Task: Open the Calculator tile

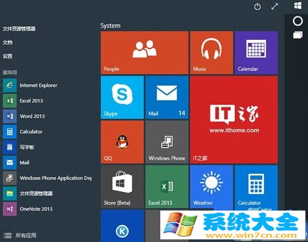Action: pyautogui.click(x=256, y=188)
